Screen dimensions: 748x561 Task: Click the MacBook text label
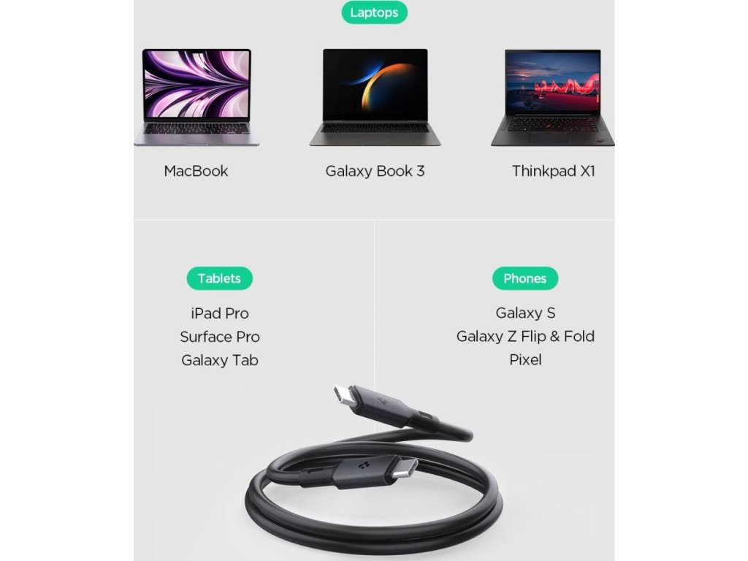pyautogui.click(x=196, y=171)
